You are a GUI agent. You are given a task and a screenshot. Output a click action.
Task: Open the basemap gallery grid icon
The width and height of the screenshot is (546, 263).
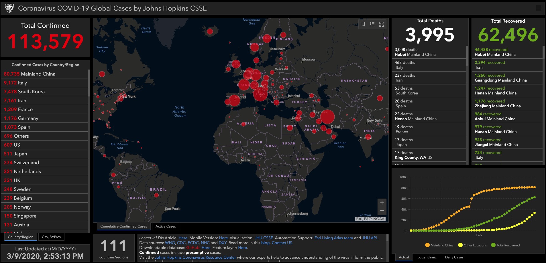tap(382, 24)
